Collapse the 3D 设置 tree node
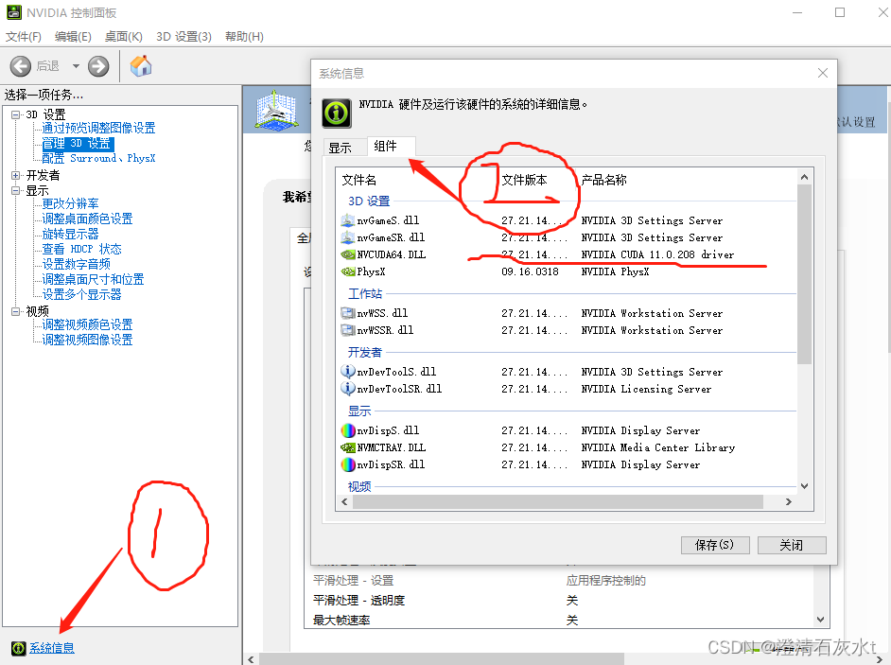Image resolution: width=891 pixels, height=665 pixels. pos(15,114)
